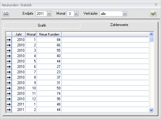Click the Monat cell 10 in 2010
The image size is (161, 119).
(x=31, y=88)
